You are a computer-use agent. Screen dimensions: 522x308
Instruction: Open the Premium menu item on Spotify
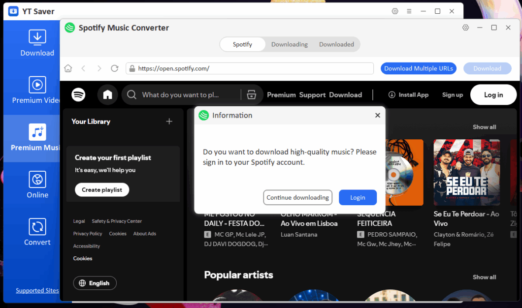point(281,94)
